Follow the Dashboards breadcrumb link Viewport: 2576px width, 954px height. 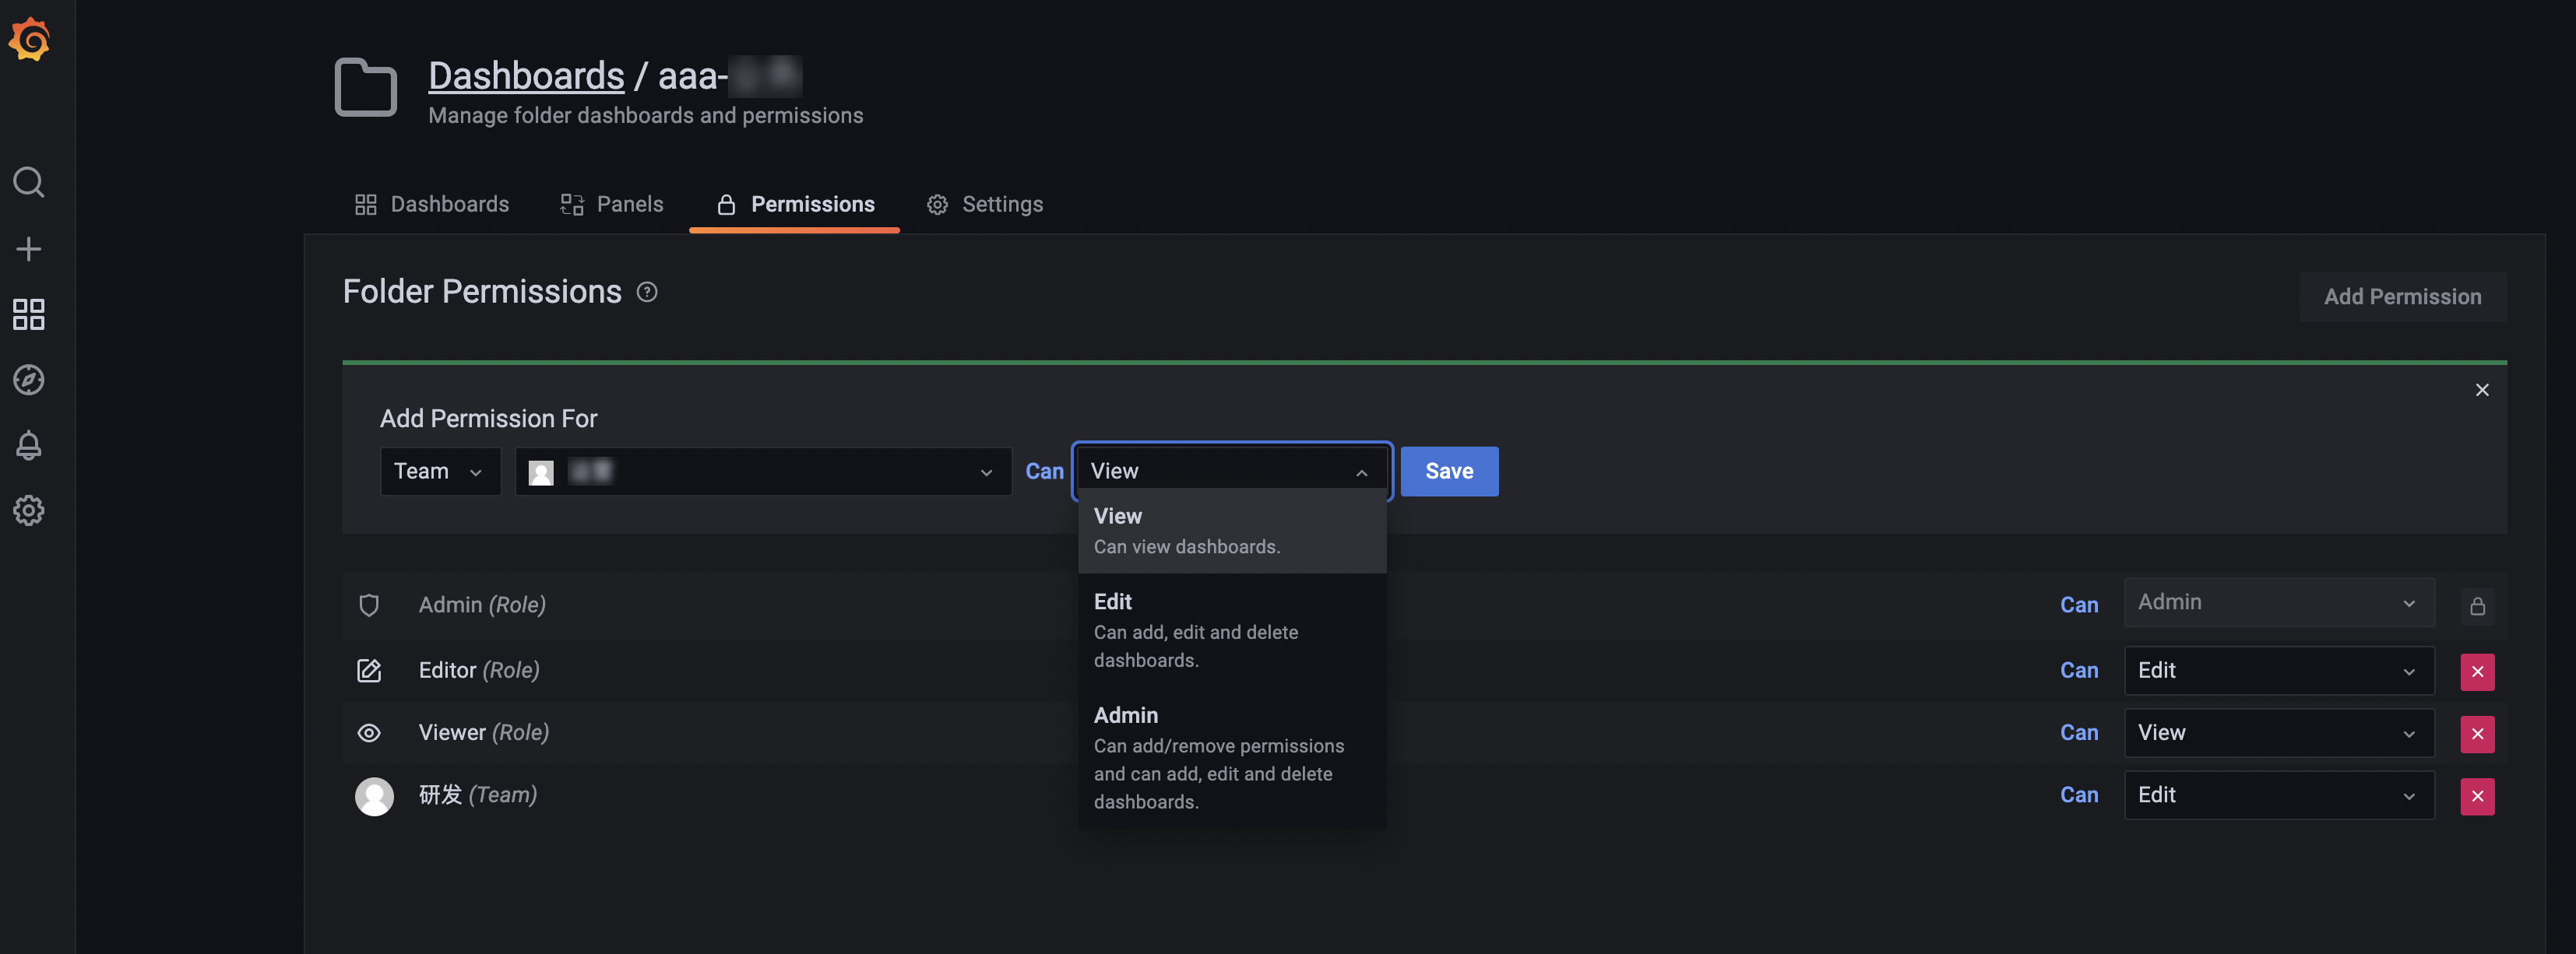point(526,76)
